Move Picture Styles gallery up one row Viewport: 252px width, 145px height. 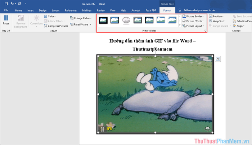pyautogui.click(x=180, y=17)
